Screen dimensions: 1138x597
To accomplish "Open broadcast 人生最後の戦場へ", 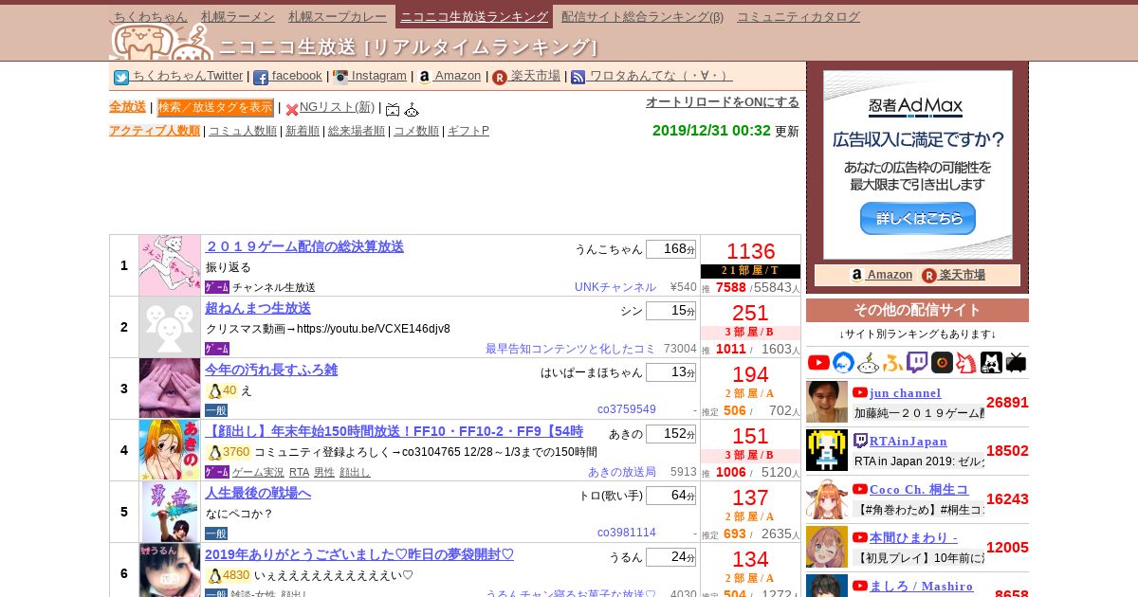I will pos(258,493).
